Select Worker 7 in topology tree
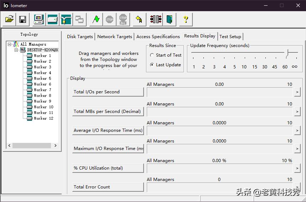The width and height of the screenshot is (306, 202). point(42,90)
